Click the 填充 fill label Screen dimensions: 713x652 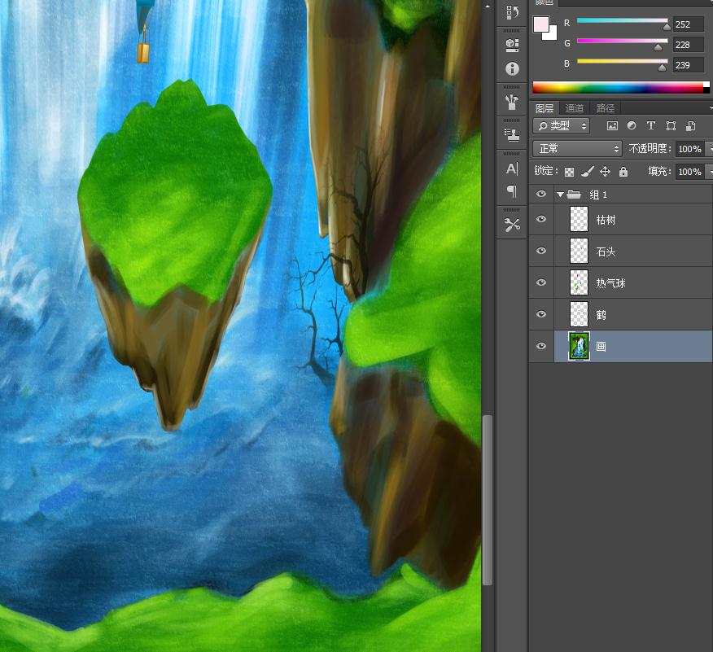coord(658,172)
